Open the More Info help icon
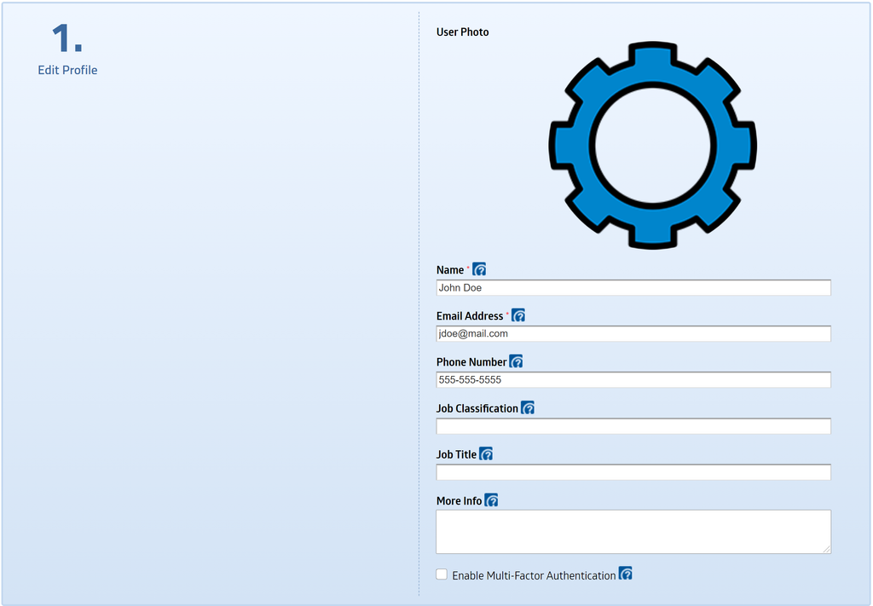The height and width of the screenshot is (606, 873). coord(491,500)
